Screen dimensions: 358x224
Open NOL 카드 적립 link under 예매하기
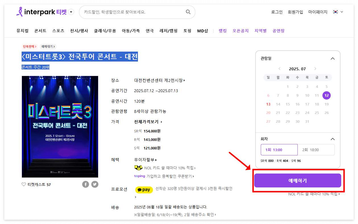point(314,194)
